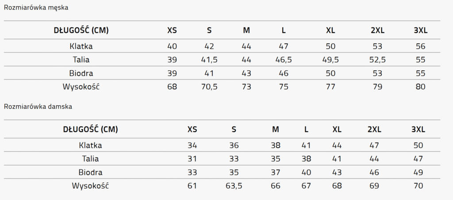Click the "Rozmiarówka męska" heading
Image resolution: width=453 pixels, height=200 pixels.
[36, 8]
